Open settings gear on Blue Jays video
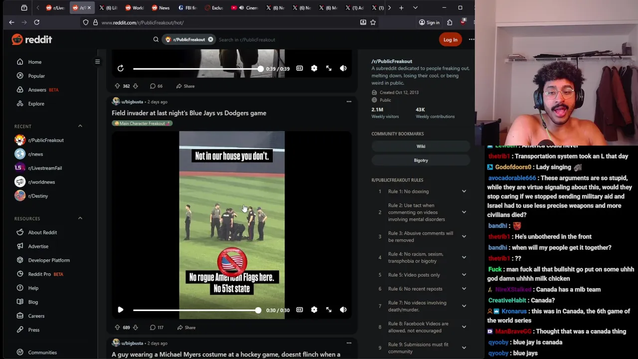Viewport: 638px width, 359px height. (314, 310)
